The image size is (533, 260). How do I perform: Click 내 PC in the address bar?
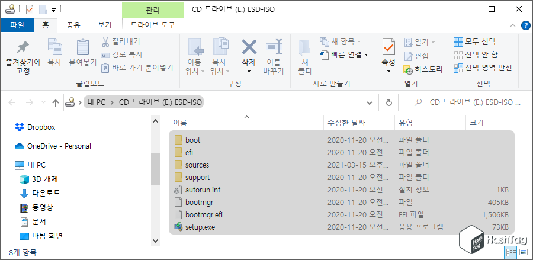coord(96,102)
